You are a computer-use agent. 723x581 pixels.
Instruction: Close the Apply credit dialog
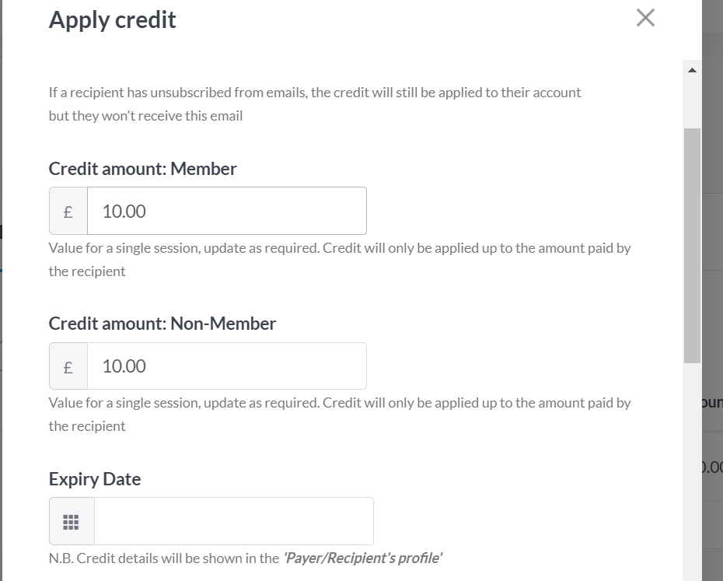[x=645, y=18]
